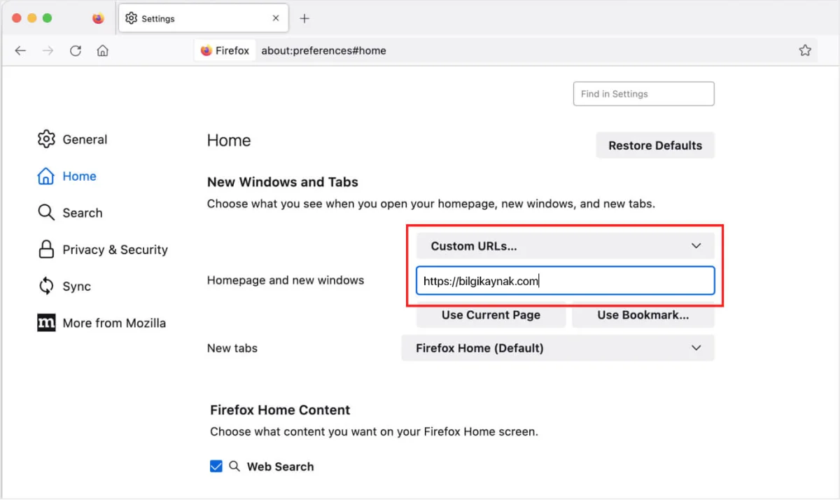Click the macOS green maximize button
840x500 pixels.
pos(47,18)
